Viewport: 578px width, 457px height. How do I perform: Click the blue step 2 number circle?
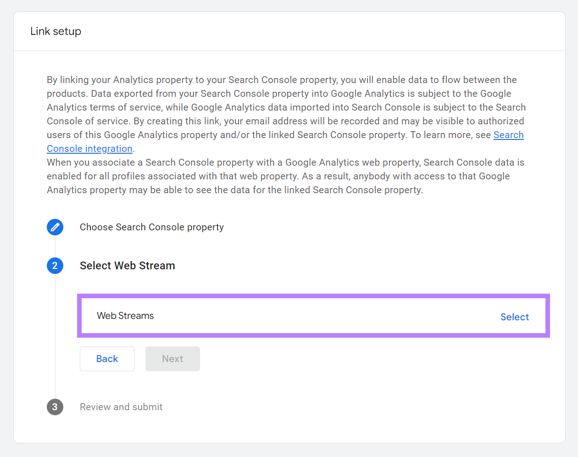coord(55,266)
